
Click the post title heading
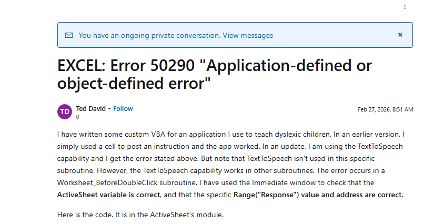point(215,74)
